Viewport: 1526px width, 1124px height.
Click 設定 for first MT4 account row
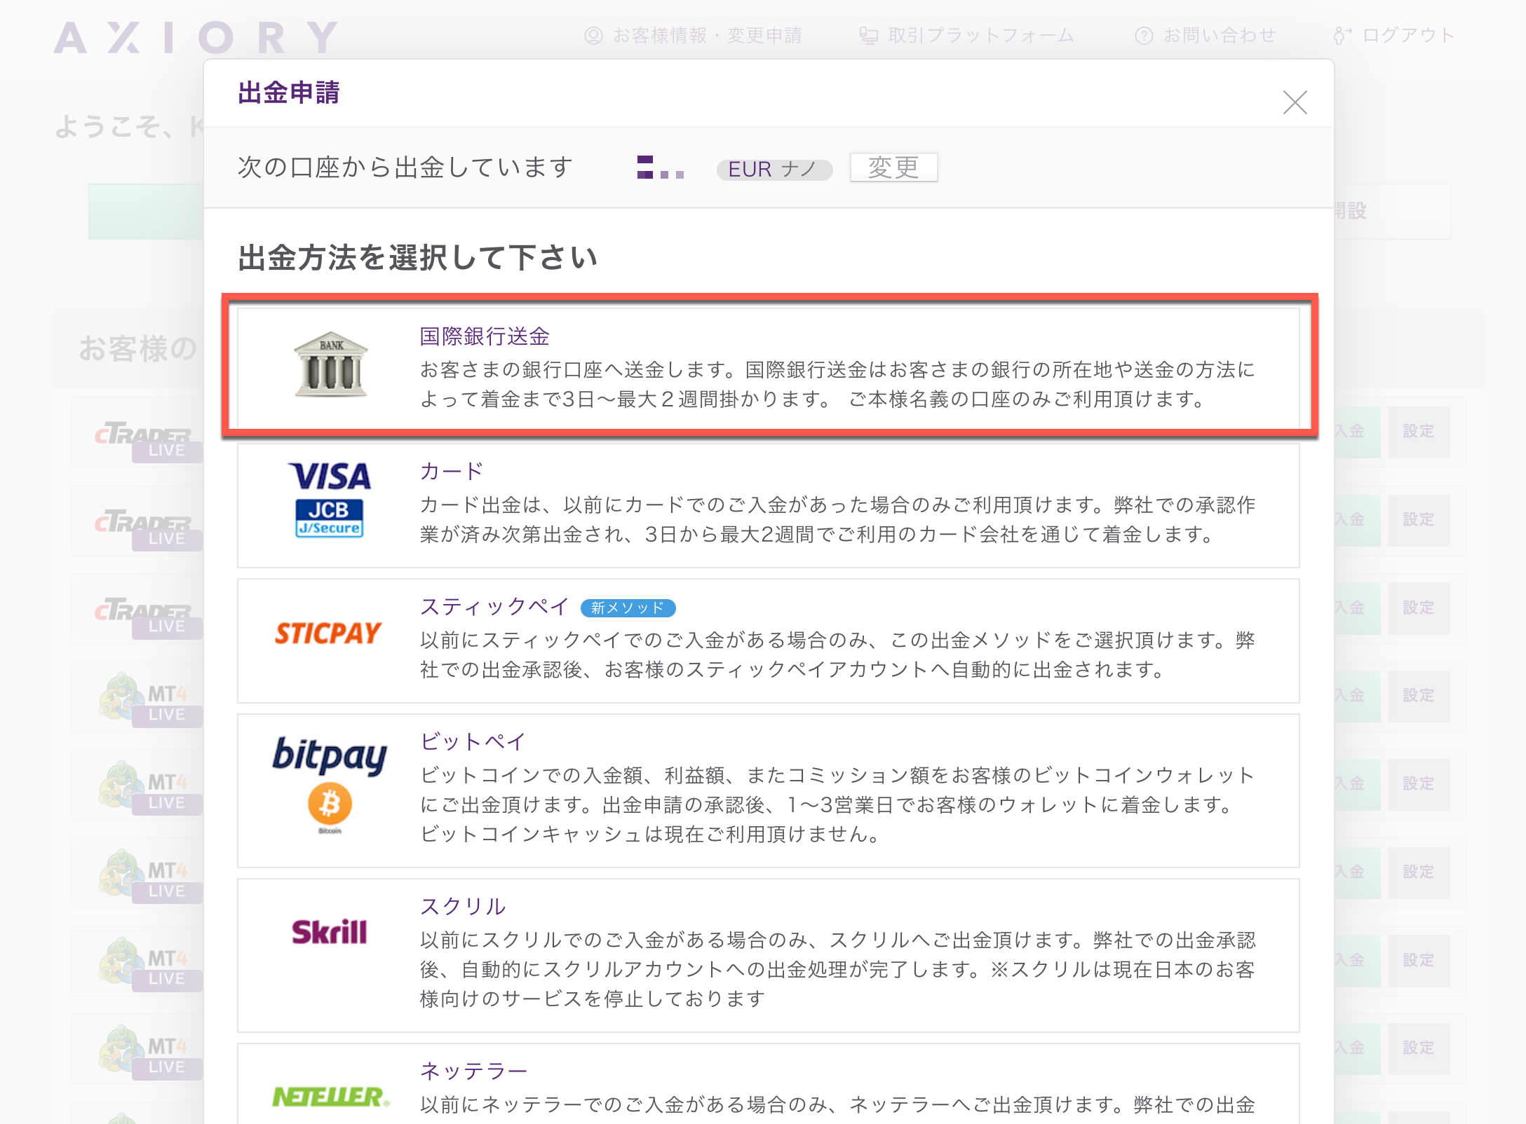[x=1419, y=696]
